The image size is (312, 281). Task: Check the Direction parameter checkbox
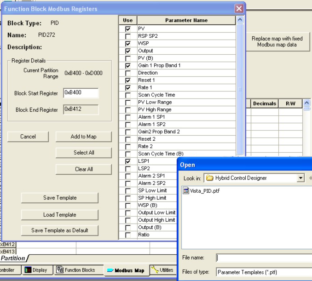click(128, 73)
